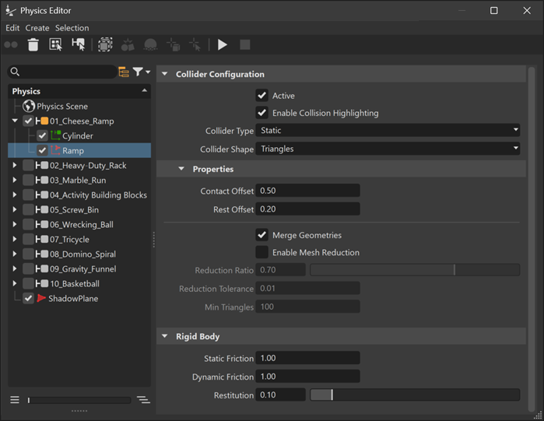Select 08_Domino_Spiral in the tree
Image resolution: width=544 pixels, height=421 pixels.
82,254
